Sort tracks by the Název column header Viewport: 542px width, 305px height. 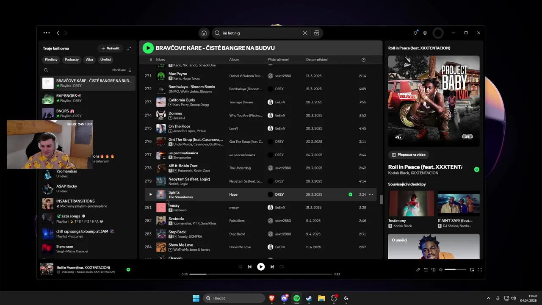coord(160,60)
